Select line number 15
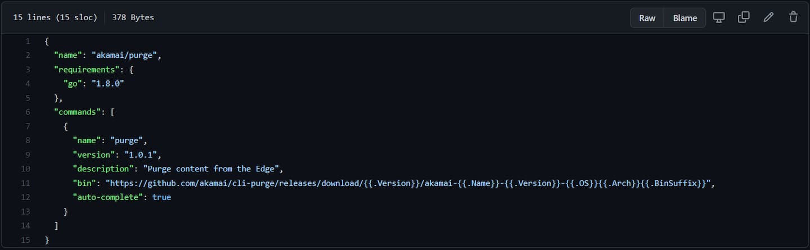Viewport: 810px width, 250px height. pyautogui.click(x=25, y=240)
